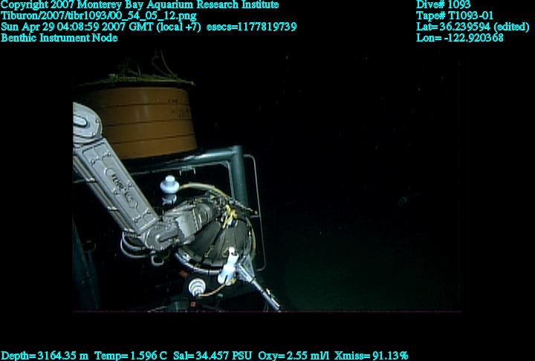The image size is (535, 361).
Task: Click the Depth=3164.35 m reading
Action: click(x=45, y=356)
